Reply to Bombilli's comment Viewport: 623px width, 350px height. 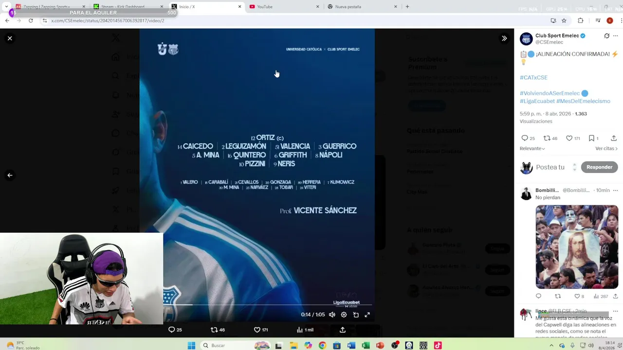pos(538,296)
